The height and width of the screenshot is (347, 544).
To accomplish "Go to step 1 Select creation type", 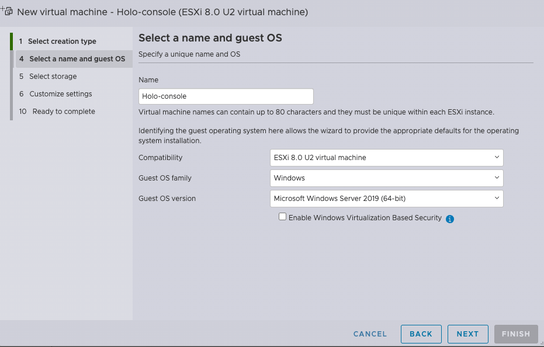I will (63, 41).
